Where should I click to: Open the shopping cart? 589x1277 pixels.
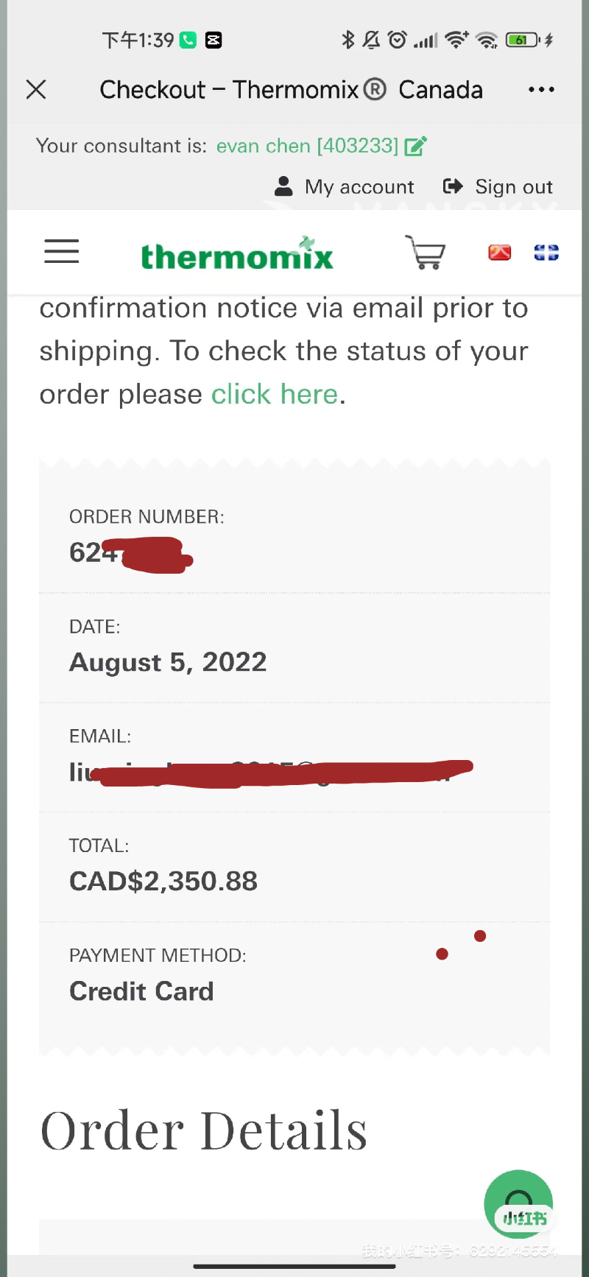[x=426, y=252]
